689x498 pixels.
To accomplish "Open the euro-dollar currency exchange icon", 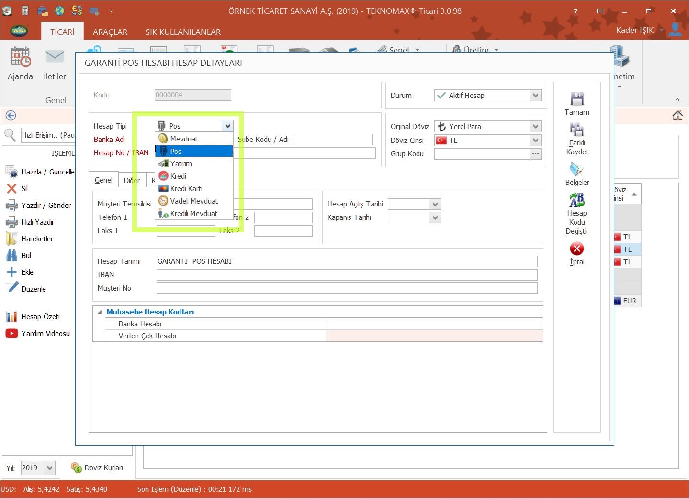I will 77,11.
